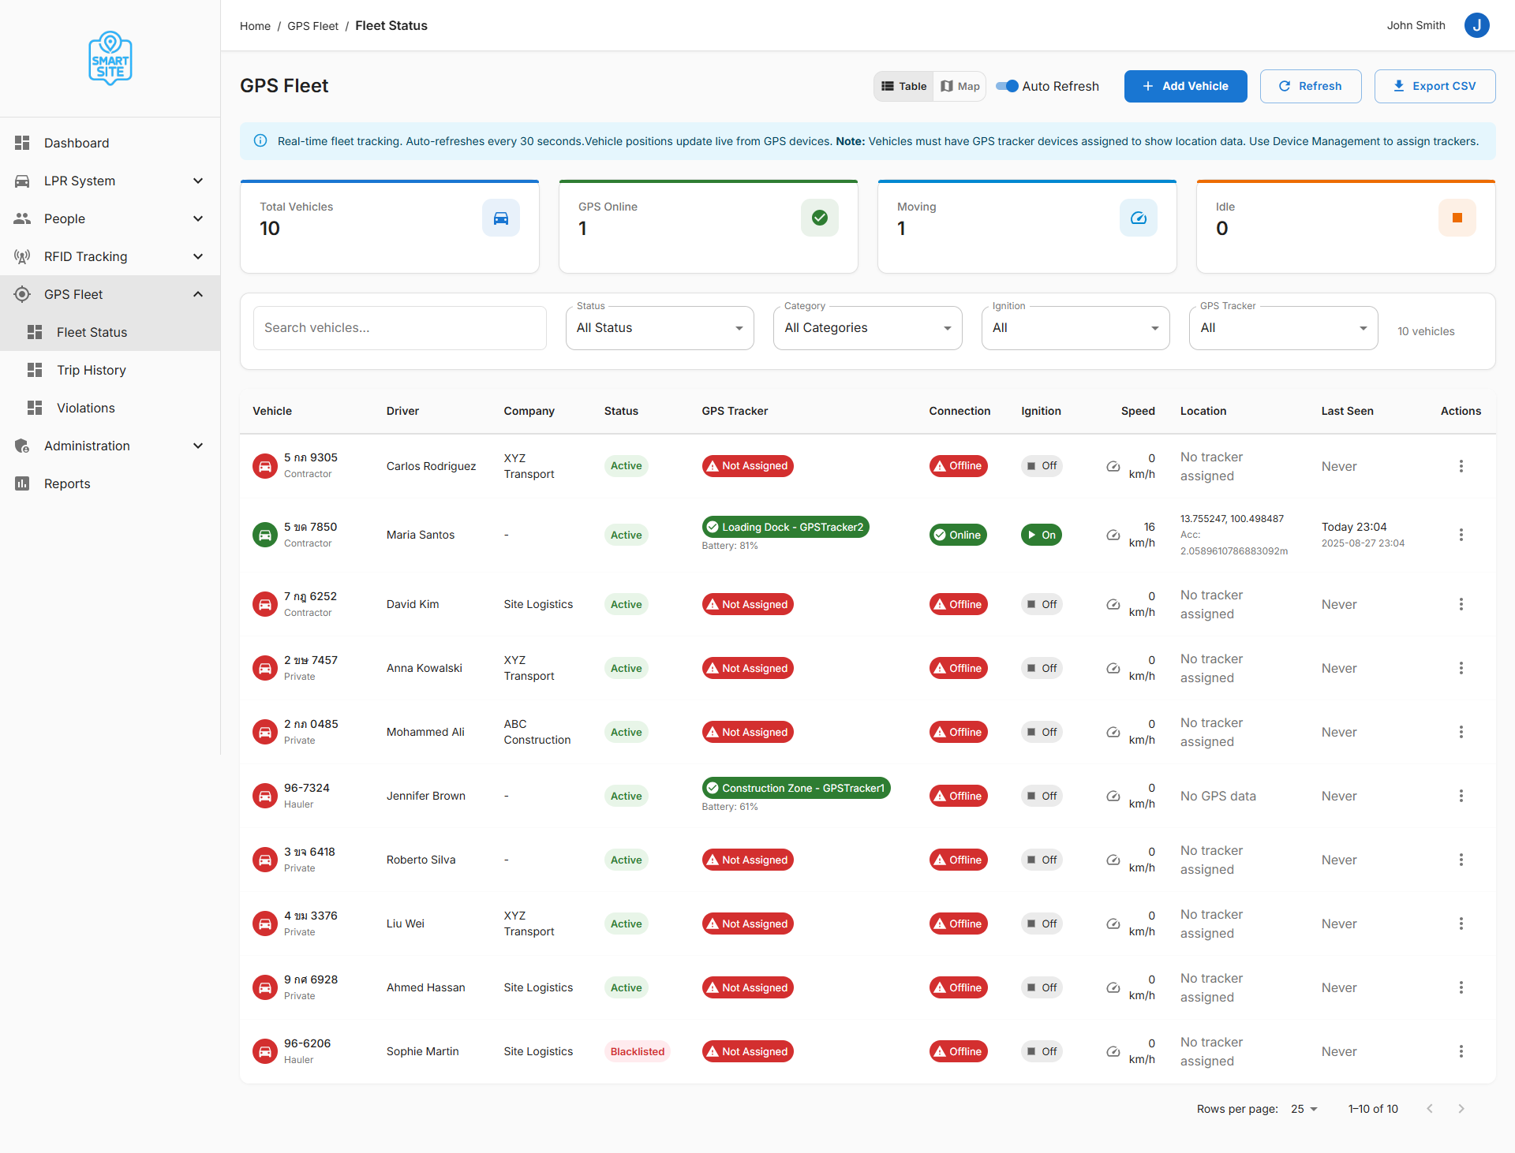Click the Moving speedometer card icon
The width and height of the screenshot is (1515, 1153).
click(1138, 218)
